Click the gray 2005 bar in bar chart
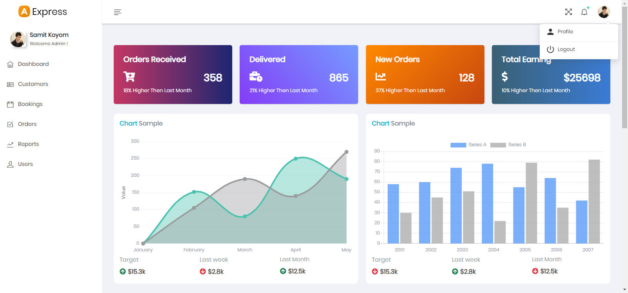 coord(532,203)
